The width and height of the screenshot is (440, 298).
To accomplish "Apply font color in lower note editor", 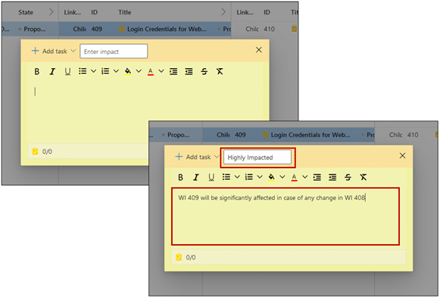I will (294, 177).
